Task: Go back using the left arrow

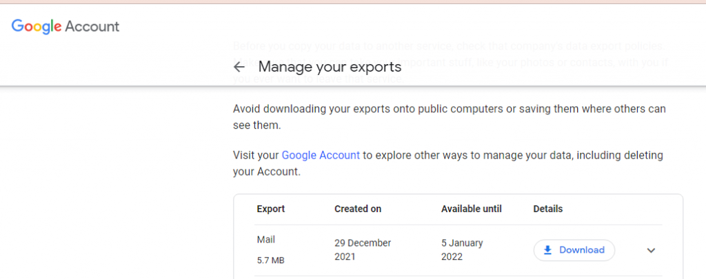Action: click(x=239, y=68)
